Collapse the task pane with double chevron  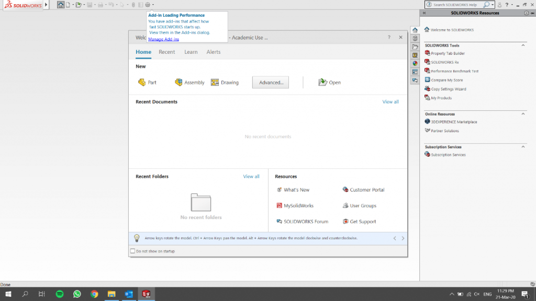coord(424,13)
